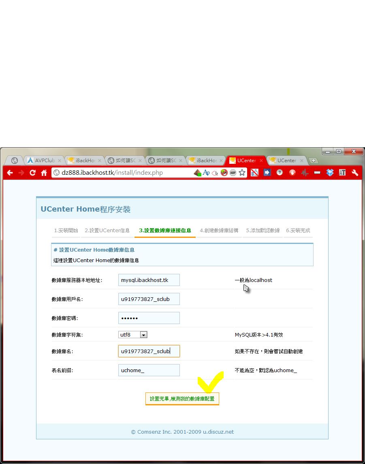The height and width of the screenshot is (464, 365).
Task: Open the Adblock Plus ABP icon
Action: click(233, 173)
